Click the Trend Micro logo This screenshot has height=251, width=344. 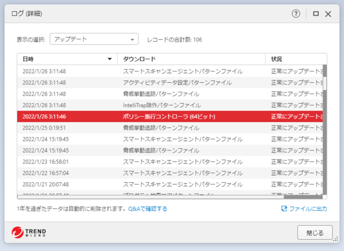pos(29,232)
